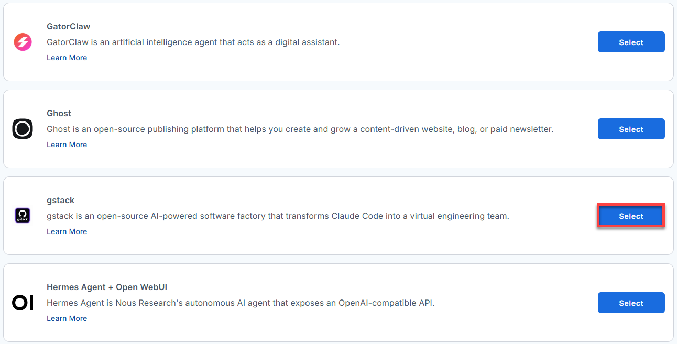Select the gstack application
677x344 pixels.
[x=631, y=216]
